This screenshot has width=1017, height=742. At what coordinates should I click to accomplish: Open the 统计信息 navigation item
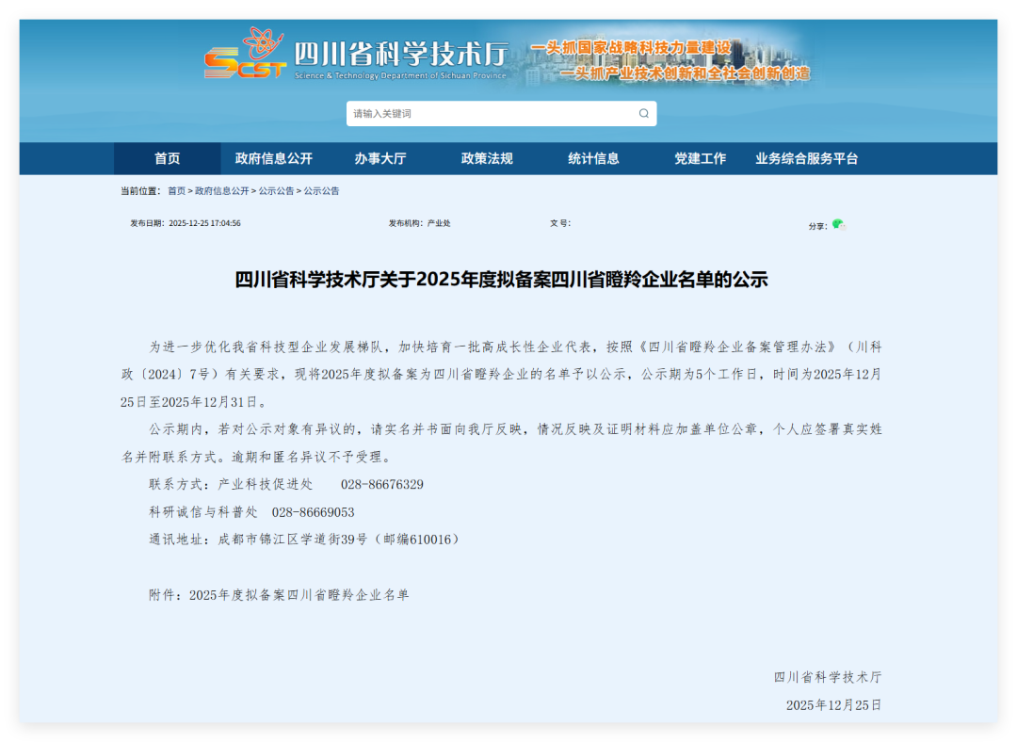[593, 159]
